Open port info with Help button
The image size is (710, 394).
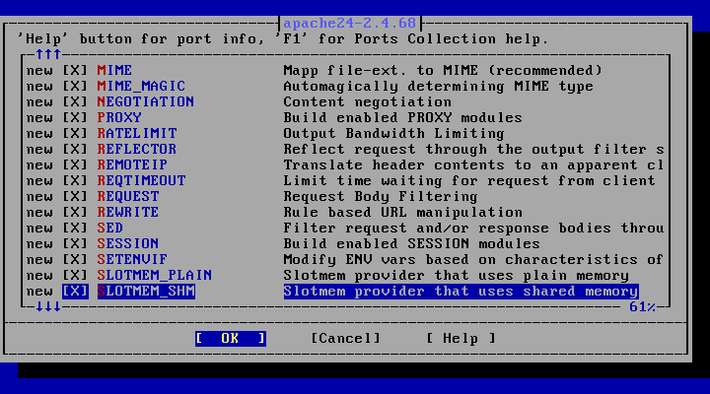(x=461, y=339)
